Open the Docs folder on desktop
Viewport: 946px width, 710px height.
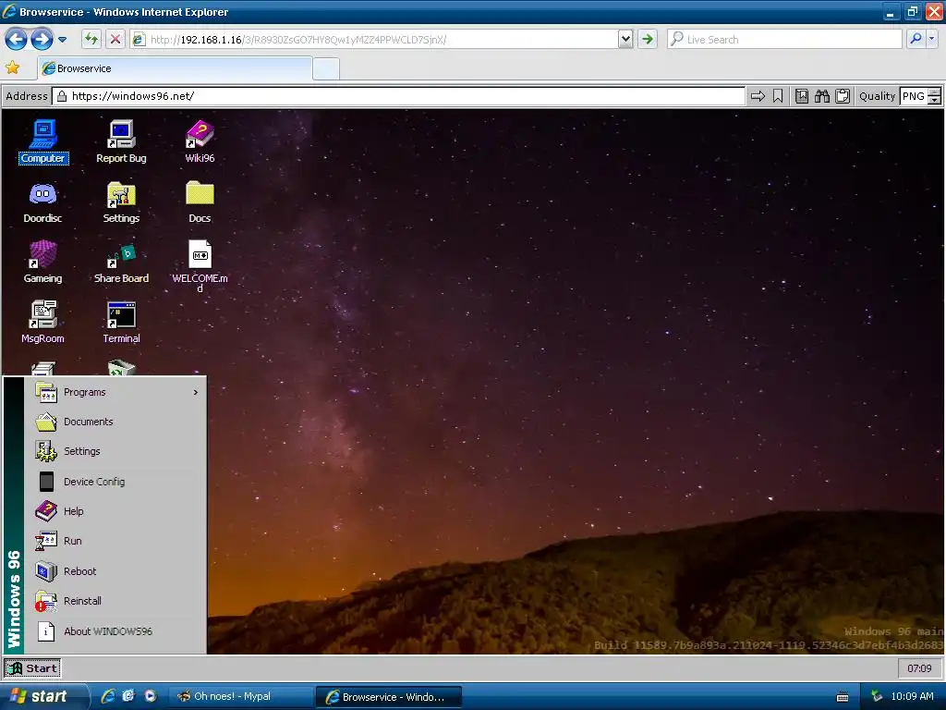[x=200, y=202]
